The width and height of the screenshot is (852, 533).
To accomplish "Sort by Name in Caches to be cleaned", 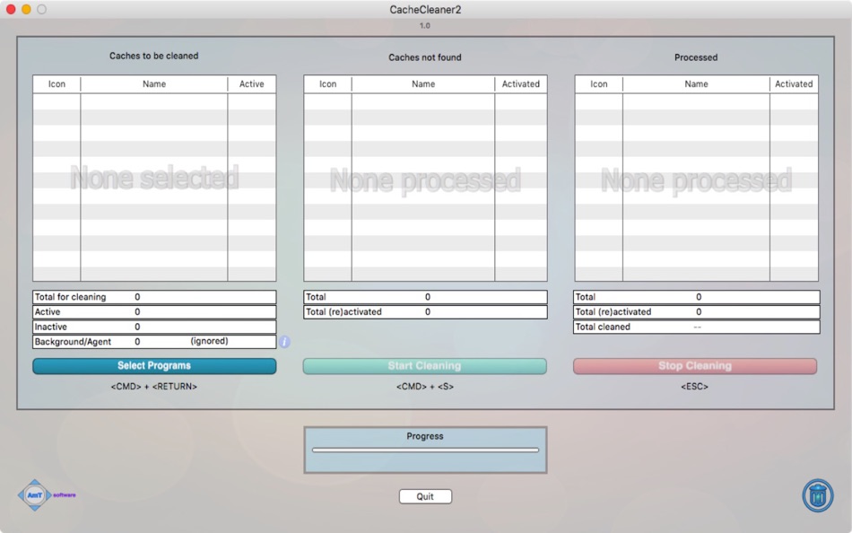I will click(x=154, y=84).
